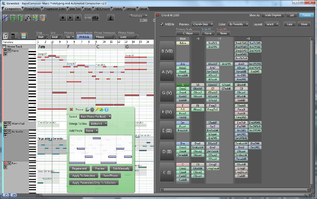
Task: Open the Phrase Transpose dropdown
Action: click(x=105, y=37)
